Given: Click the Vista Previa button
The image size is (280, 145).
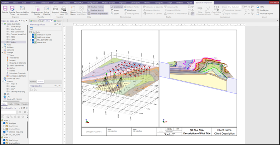Looking at the screenshot, I should tap(131, 10).
